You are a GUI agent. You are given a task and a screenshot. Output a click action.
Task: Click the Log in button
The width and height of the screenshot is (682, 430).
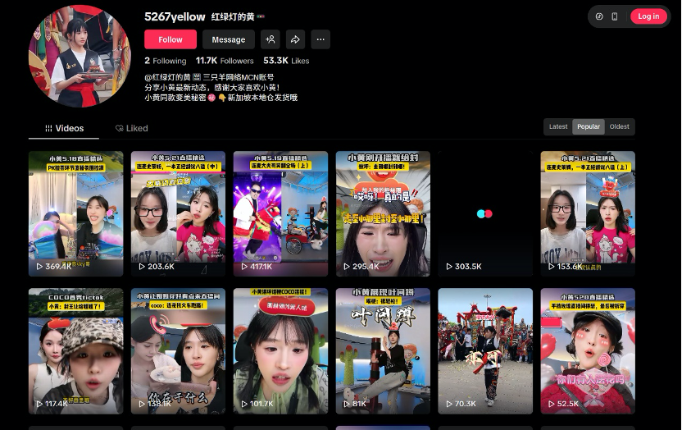[648, 16]
